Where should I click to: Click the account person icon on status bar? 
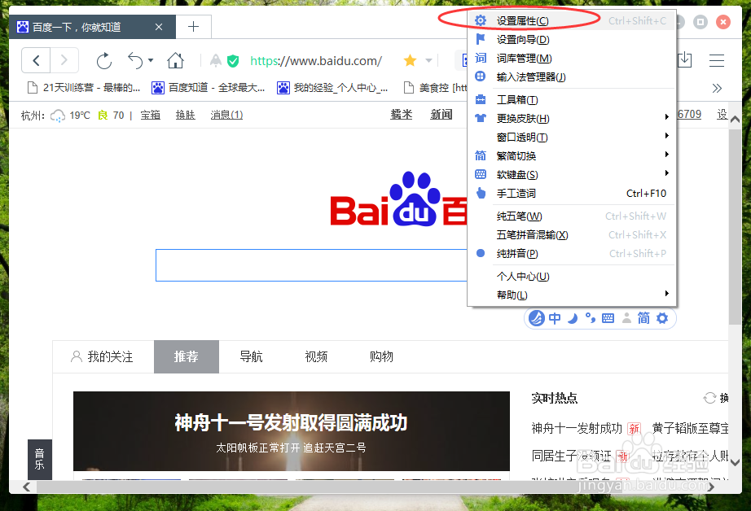[x=626, y=318]
